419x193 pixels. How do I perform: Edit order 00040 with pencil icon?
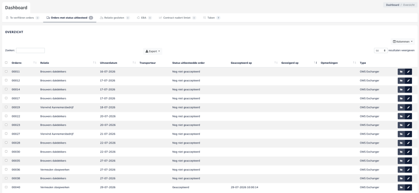tap(408, 187)
